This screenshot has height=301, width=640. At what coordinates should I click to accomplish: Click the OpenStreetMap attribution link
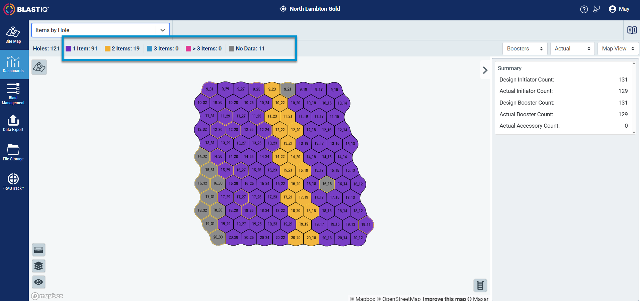pyautogui.click(x=399, y=299)
